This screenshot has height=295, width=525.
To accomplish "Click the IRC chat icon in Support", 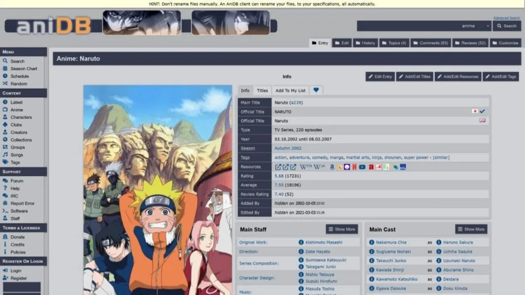I will 5,196.
